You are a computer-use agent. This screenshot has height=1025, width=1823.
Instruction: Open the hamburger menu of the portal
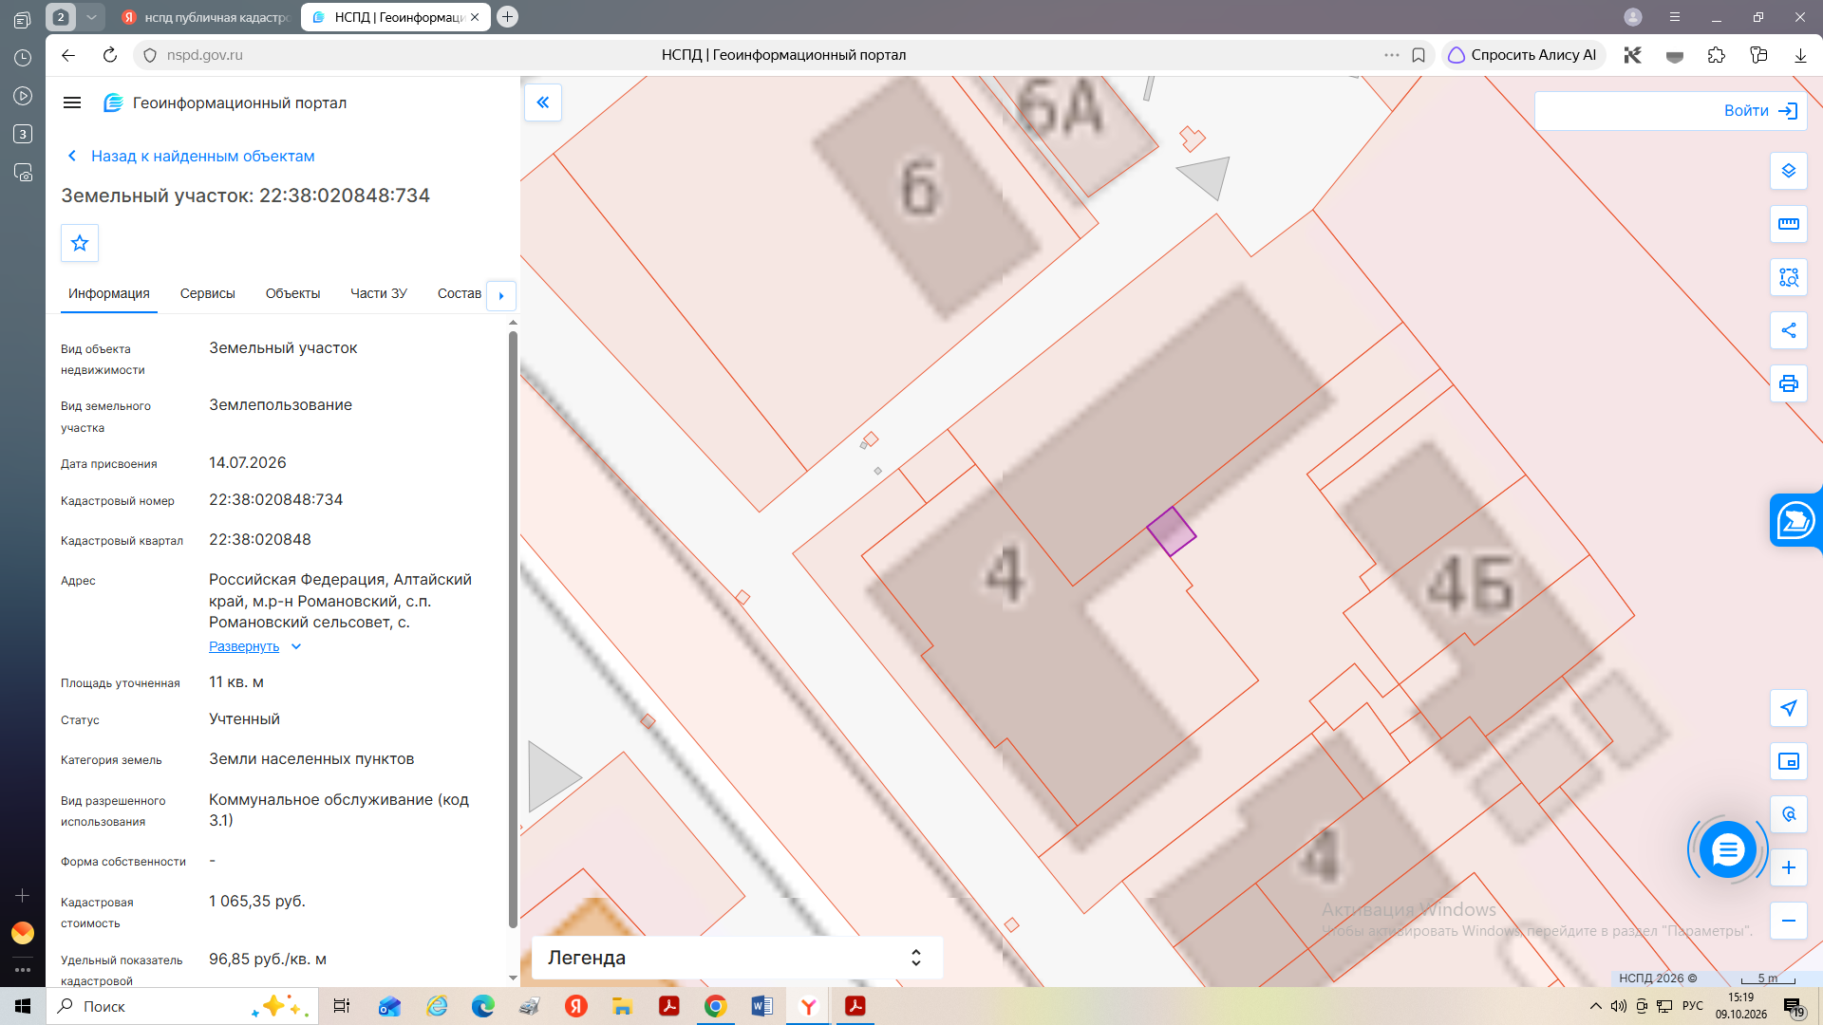pyautogui.click(x=72, y=102)
